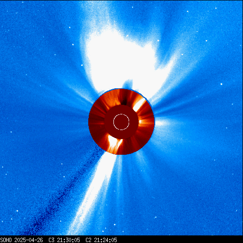Click the blue notch in the CME just above the red ring

pyautogui.click(x=128, y=84)
